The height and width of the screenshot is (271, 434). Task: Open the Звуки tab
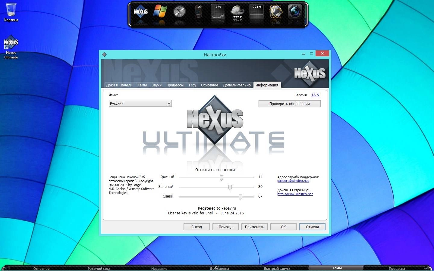156,85
